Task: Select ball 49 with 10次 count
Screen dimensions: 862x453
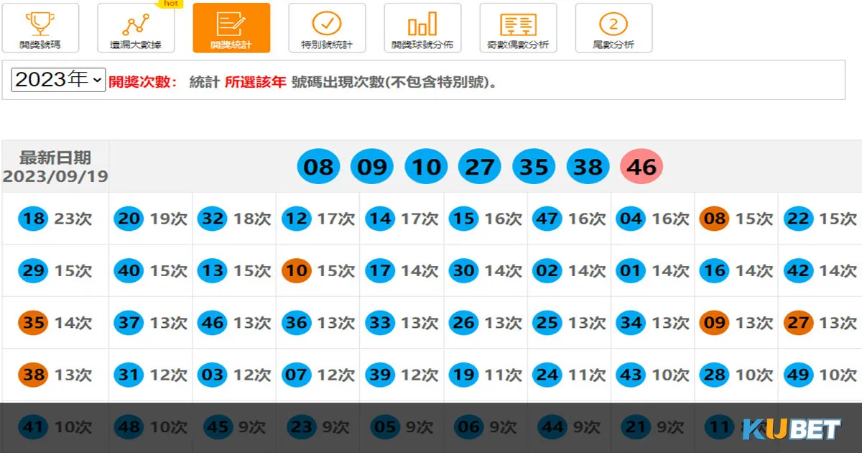Action: pos(798,375)
